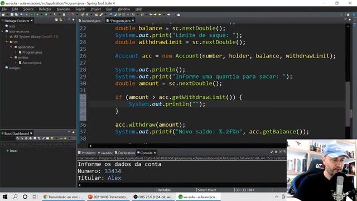The height and width of the screenshot is (201, 357).
Task: Close the Program.java editor tab
Action: coord(133,21)
